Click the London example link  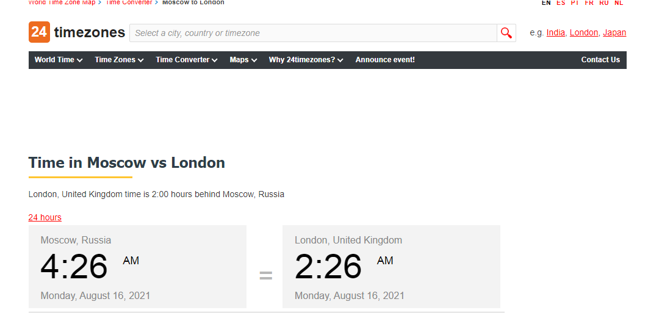point(584,32)
